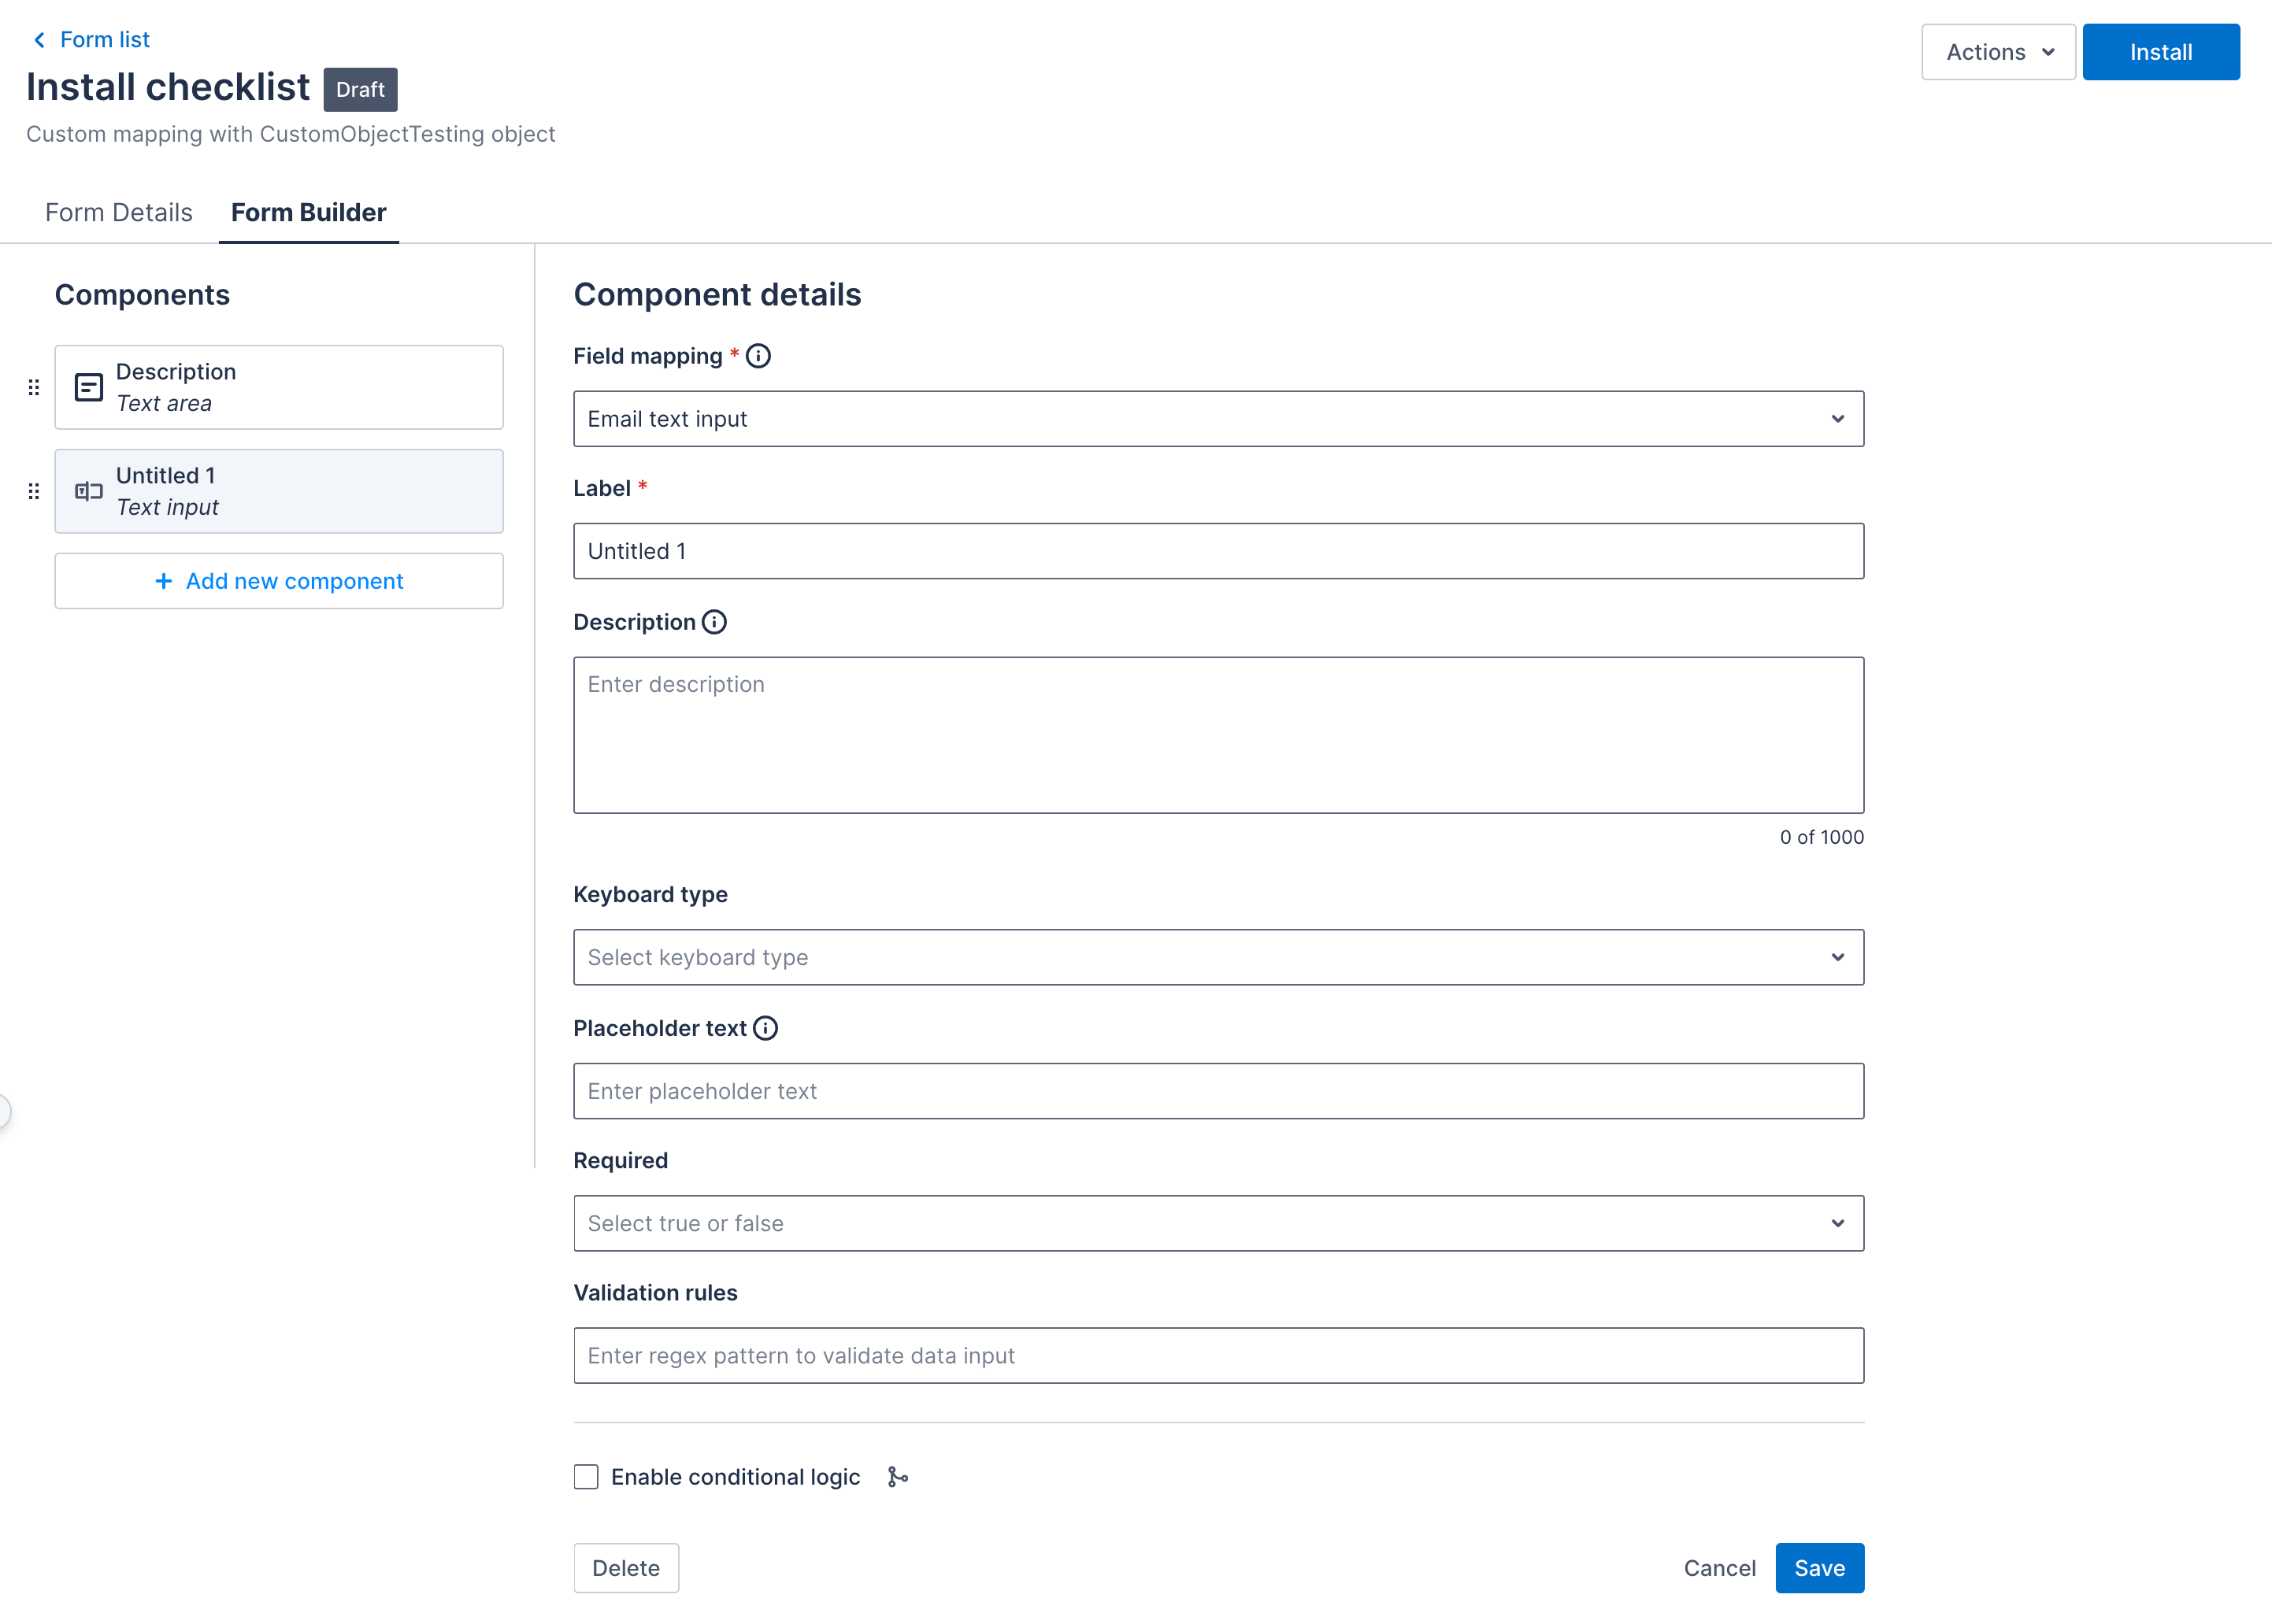Click the conditional logic branch icon

click(898, 1477)
